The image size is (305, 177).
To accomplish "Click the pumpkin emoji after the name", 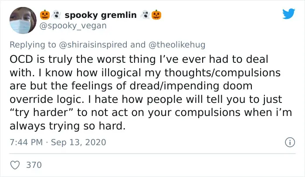I will pos(156,15).
